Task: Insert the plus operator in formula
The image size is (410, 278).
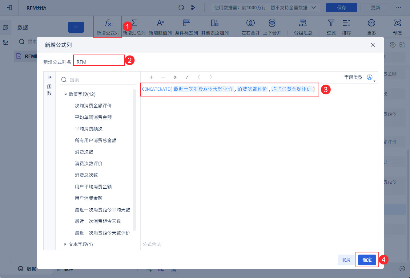Action: pyautogui.click(x=151, y=77)
